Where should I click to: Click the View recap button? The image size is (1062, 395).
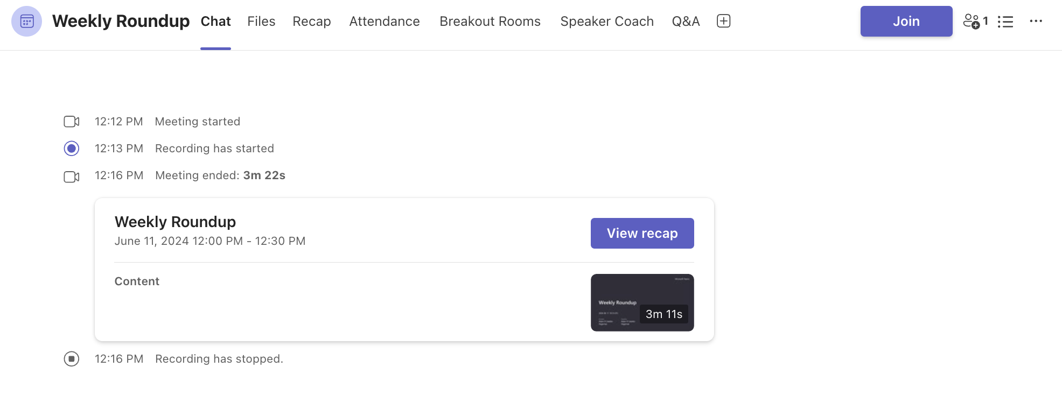tap(642, 233)
